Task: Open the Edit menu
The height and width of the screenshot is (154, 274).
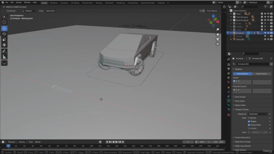Action: [x=12, y=3]
